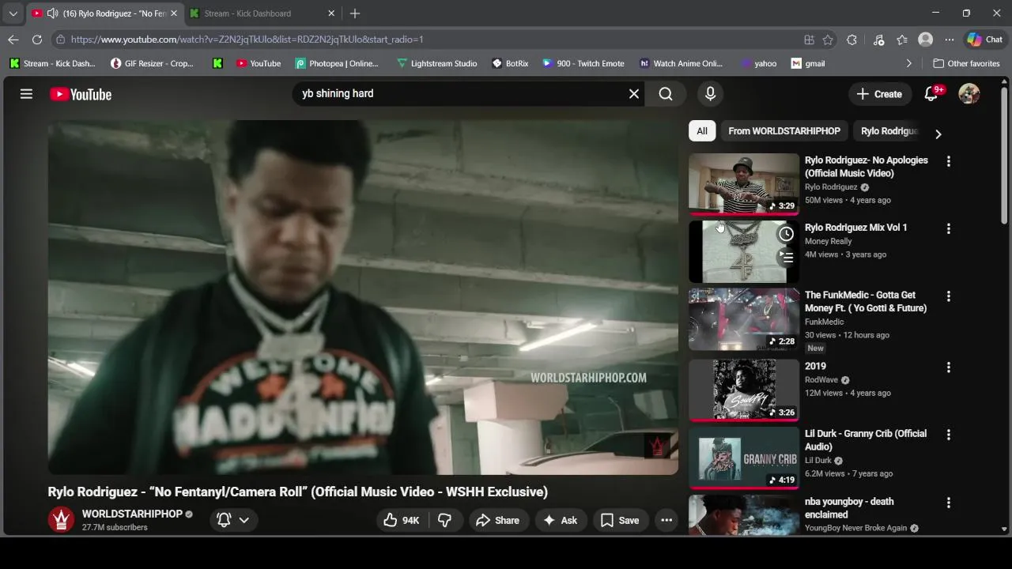
Task: Open options for Rylo Rodriguez- No Apologies
Action: pyautogui.click(x=948, y=161)
